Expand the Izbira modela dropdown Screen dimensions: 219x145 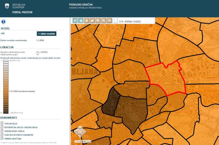pyautogui.click(x=46, y=34)
